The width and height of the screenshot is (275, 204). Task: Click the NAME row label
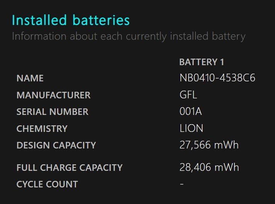tap(30, 79)
